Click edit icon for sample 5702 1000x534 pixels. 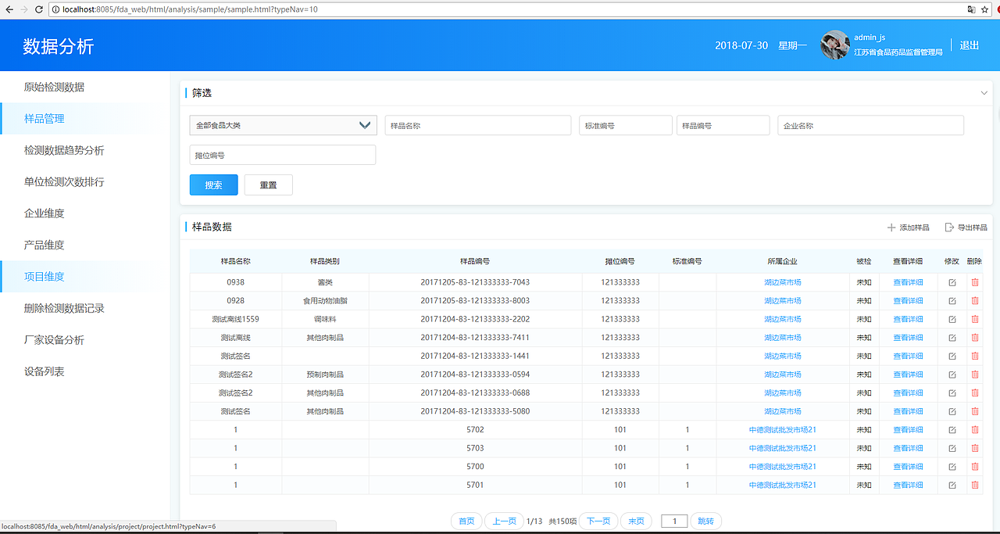click(952, 430)
